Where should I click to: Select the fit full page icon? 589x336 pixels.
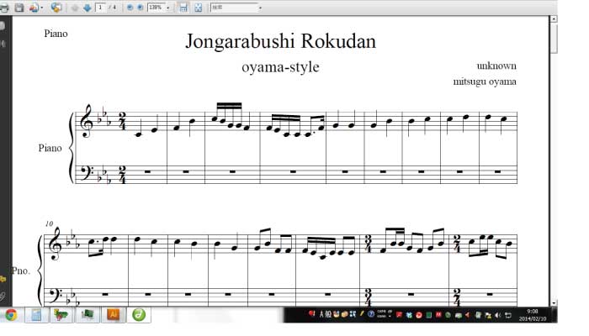199,8
